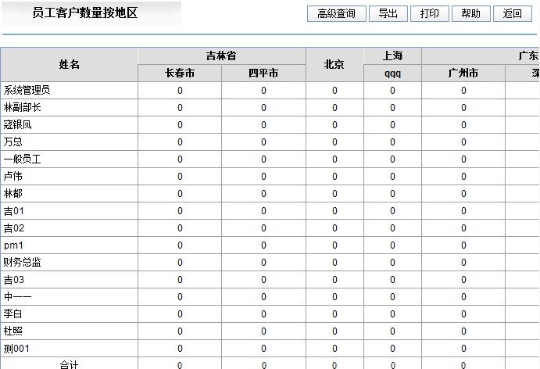The height and width of the screenshot is (369, 540).
Task: Click the 姓名 column header
Action: (69, 65)
